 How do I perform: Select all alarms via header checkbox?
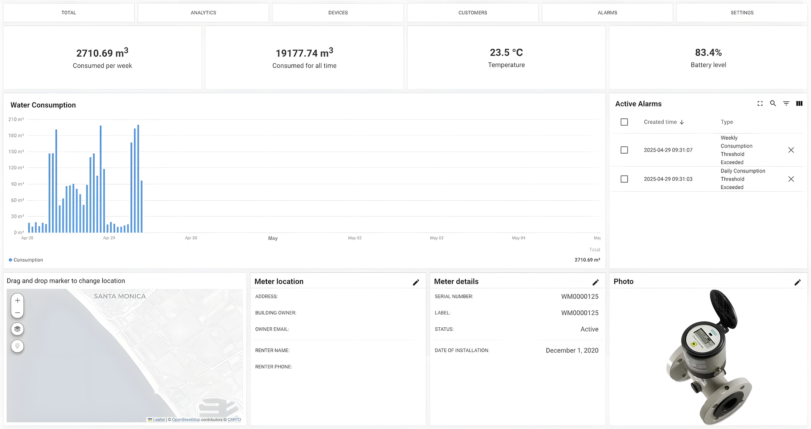[x=624, y=122]
